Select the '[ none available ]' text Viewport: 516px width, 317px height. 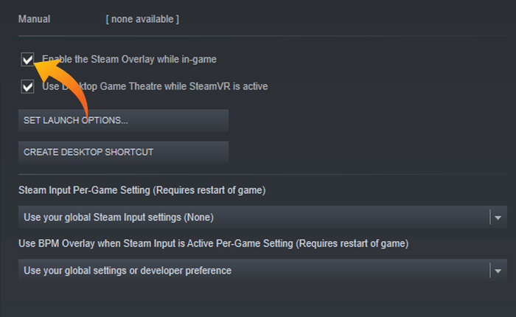click(142, 18)
